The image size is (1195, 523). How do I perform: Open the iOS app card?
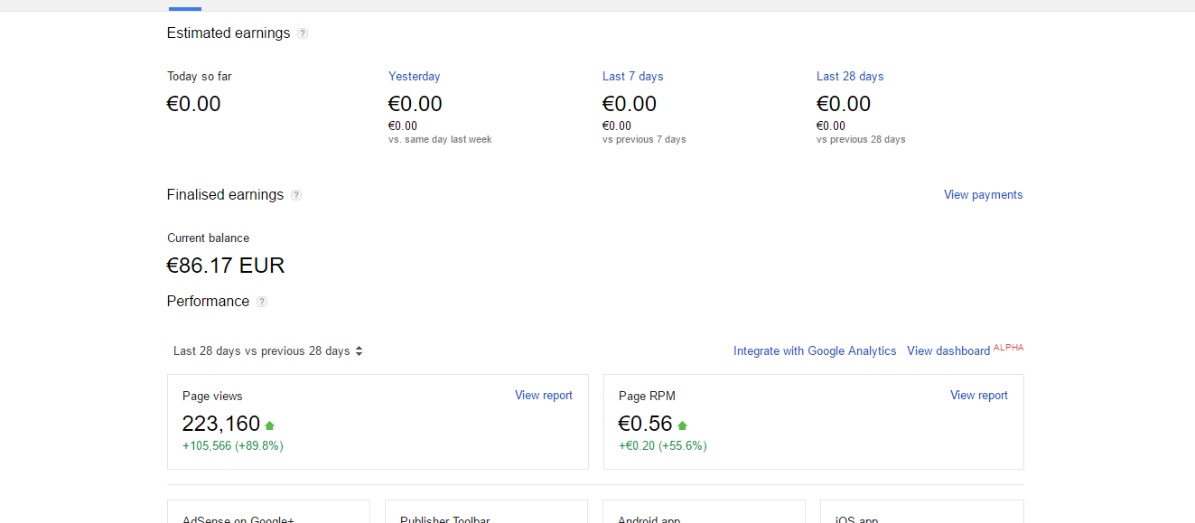(x=921, y=513)
